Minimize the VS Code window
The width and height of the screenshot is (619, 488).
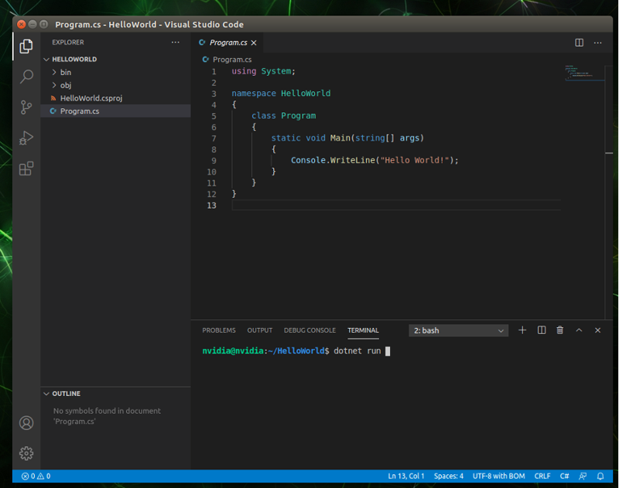[x=32, y=25]
